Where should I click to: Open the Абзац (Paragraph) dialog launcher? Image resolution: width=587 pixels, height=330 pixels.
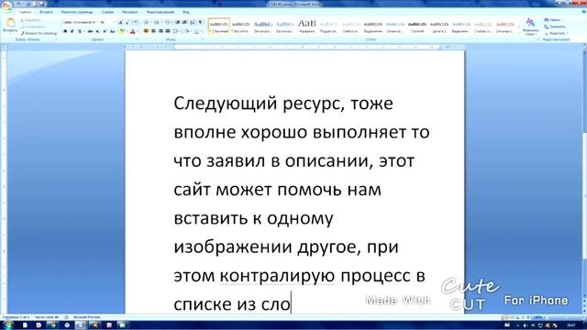pyautogui.click(x=203, y=39)
